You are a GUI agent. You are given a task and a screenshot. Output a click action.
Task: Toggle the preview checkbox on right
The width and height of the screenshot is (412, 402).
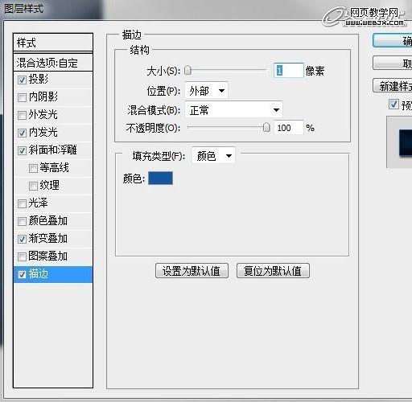tap(393, 104)
